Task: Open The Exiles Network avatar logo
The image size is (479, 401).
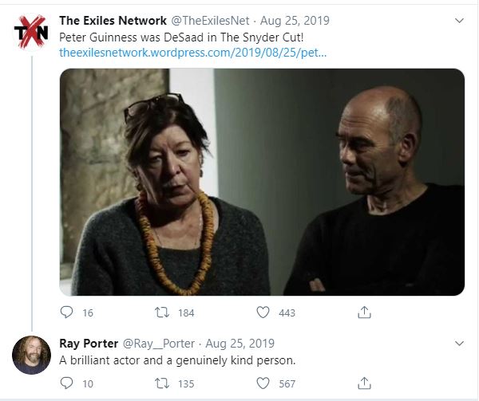Action: [x=31, y=32]
